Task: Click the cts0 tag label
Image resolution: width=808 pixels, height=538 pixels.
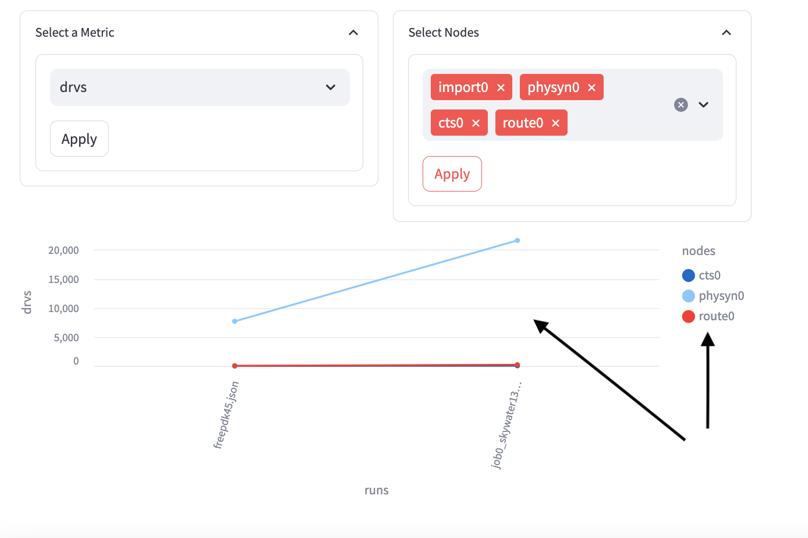Action: point(451,123)
